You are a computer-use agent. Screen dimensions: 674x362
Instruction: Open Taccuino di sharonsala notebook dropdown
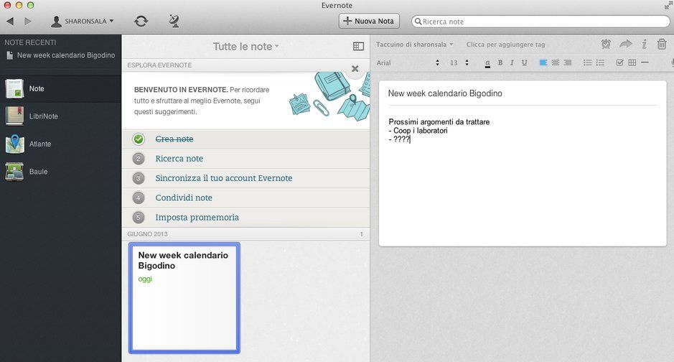pos(414,45)
